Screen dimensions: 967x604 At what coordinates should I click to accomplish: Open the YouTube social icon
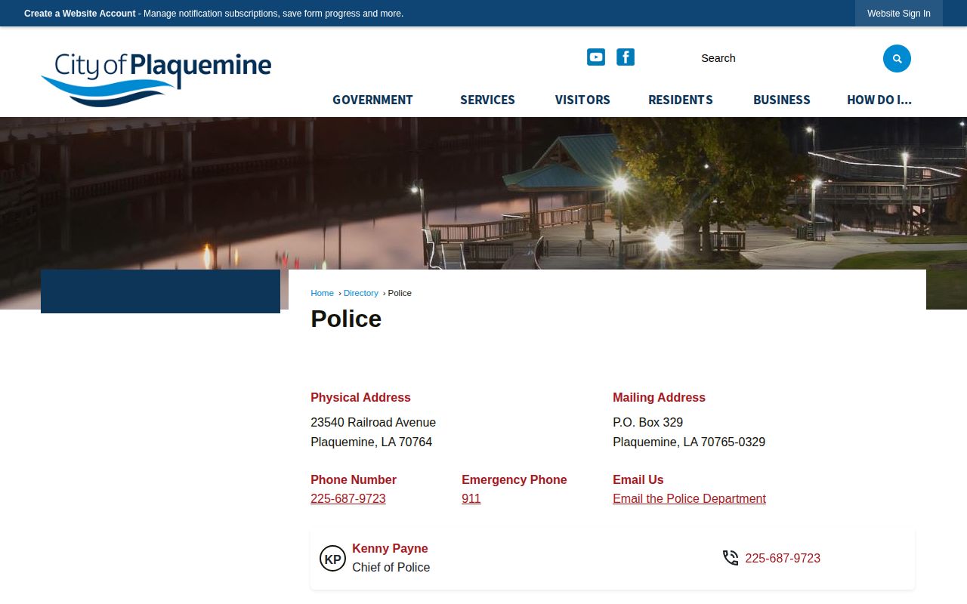[x=596, y=57]
